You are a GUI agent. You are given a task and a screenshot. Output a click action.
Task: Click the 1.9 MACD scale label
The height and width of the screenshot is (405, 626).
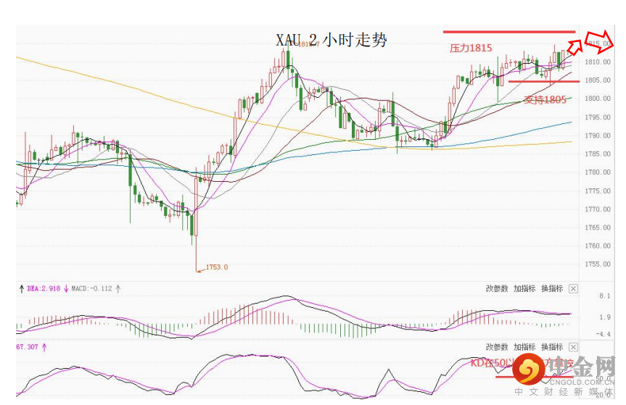coord(604,317)
